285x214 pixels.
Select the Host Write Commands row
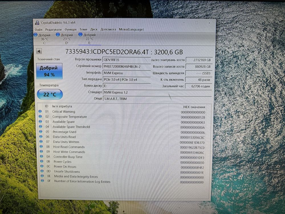pos(122,152)
